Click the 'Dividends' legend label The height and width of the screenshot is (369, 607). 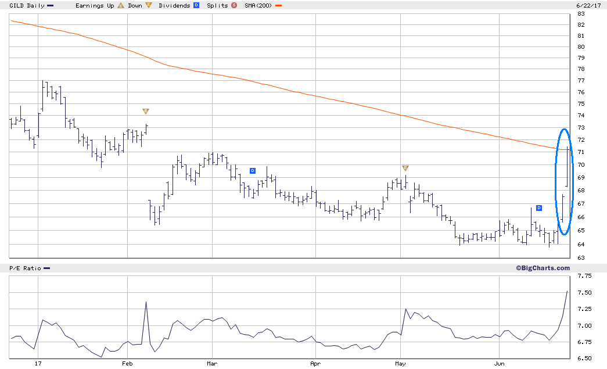pyautogui.click(x=175, y=6)
